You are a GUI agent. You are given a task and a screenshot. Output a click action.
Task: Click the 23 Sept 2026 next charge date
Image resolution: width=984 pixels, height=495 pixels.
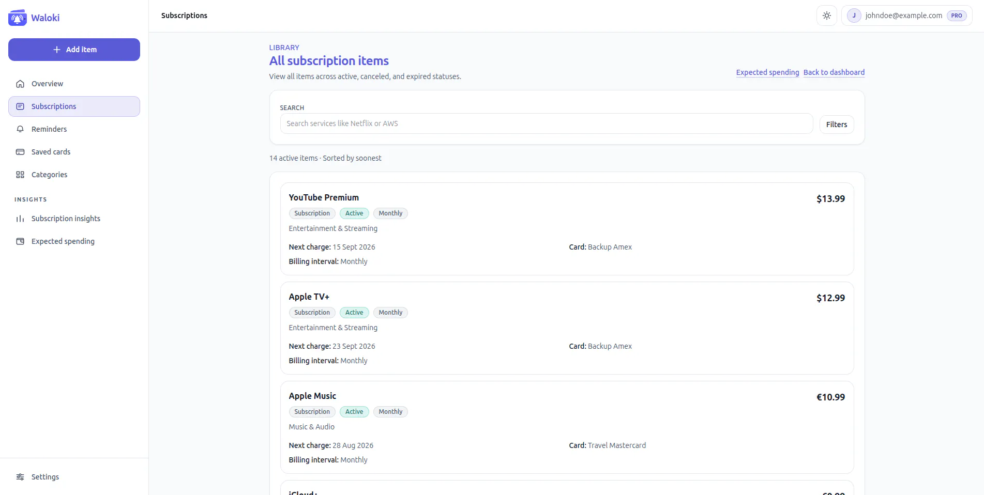(x=354, y=346)
